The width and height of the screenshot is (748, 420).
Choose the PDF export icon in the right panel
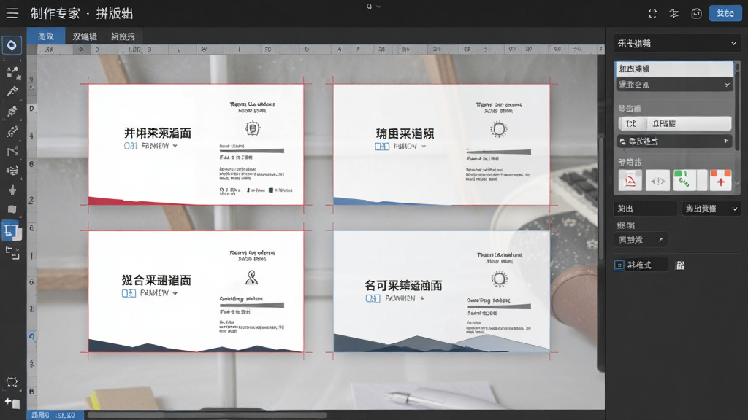pos(630,181)
